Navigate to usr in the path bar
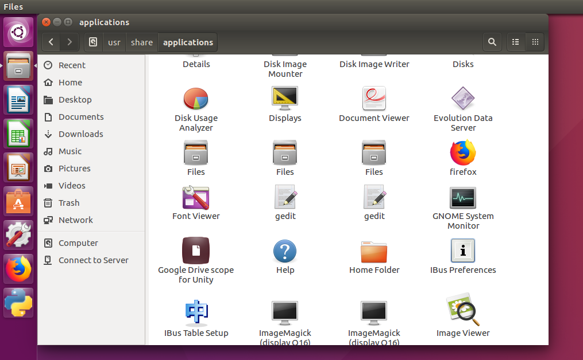The height and width of the screenshot is (360, 583). click(x=114, y=42)
